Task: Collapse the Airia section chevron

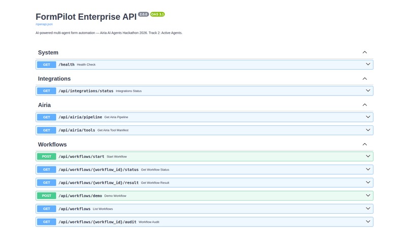Action: pos(365,105)
